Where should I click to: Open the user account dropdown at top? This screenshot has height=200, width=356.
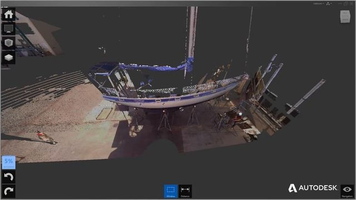(x=318, y=4)
